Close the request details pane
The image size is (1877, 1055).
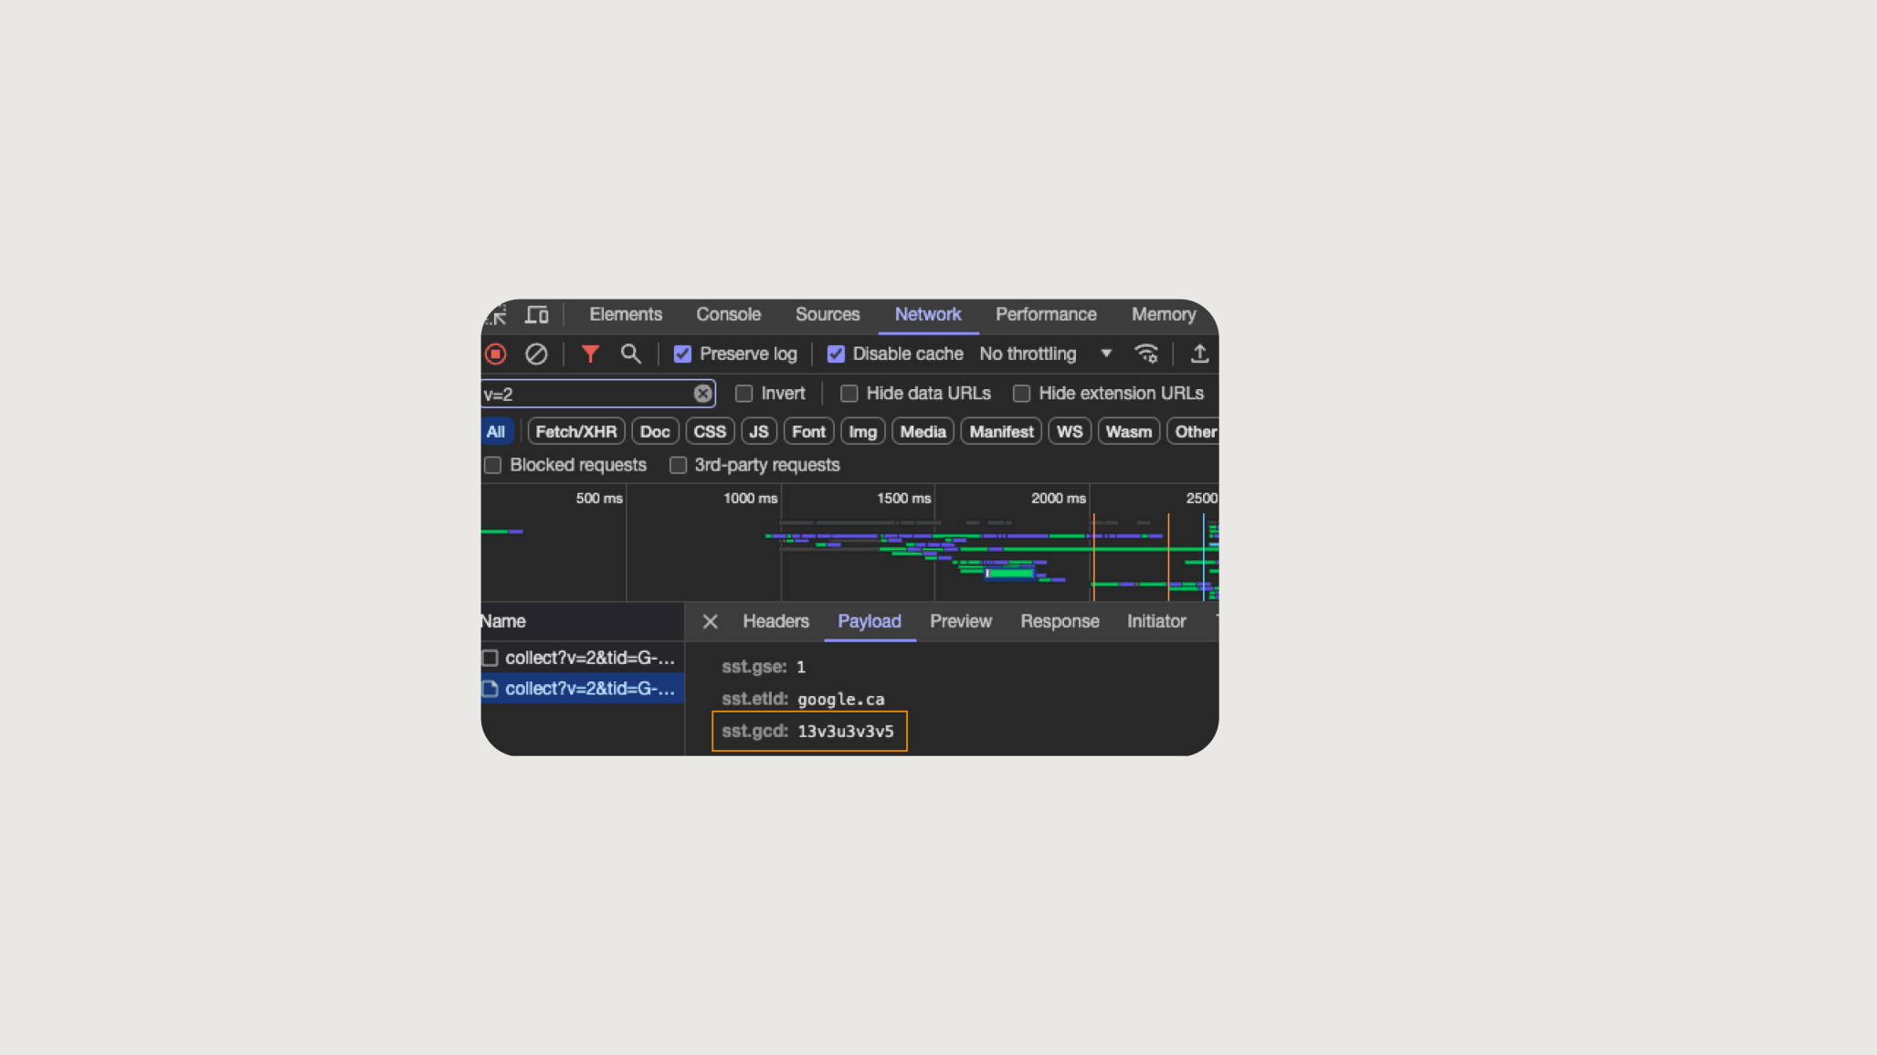point(710,622)
